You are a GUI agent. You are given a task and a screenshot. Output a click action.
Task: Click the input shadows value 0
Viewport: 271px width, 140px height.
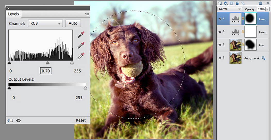[x=11, y=71]
